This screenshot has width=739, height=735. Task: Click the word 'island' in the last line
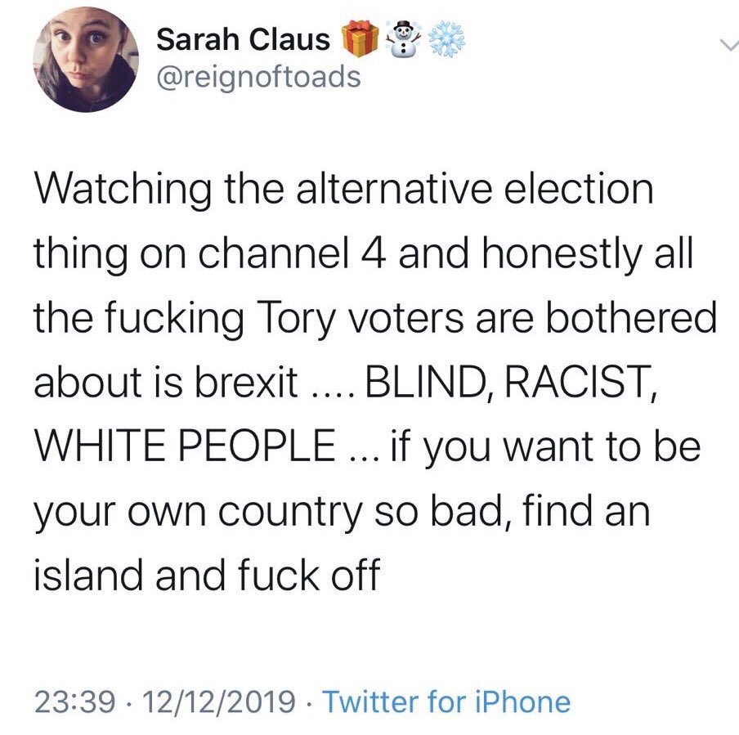click(x=87, y=574)
